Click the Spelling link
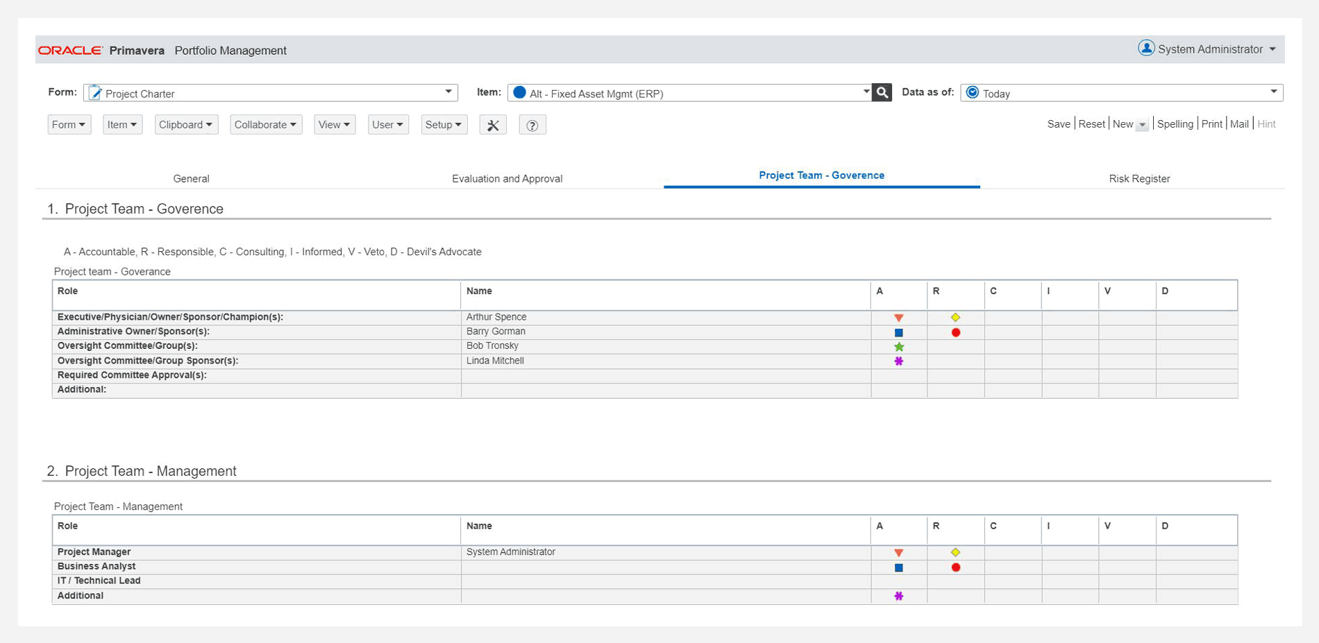 (x=1175, y=124)
